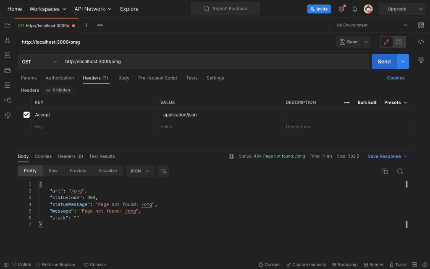Open Runner from status bar

coord(373,265)
